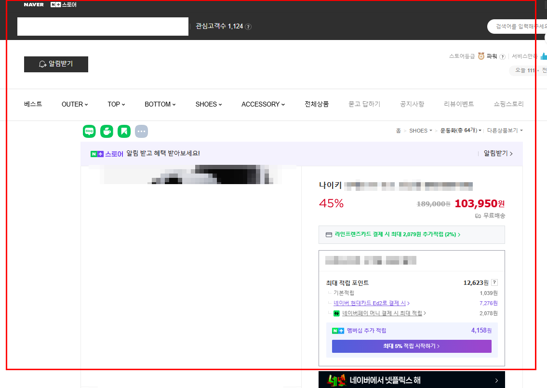This screenshot has height=388, width=547.
Task: Open help icon next to 파워 grade
Action: click(x=502, y=56)
